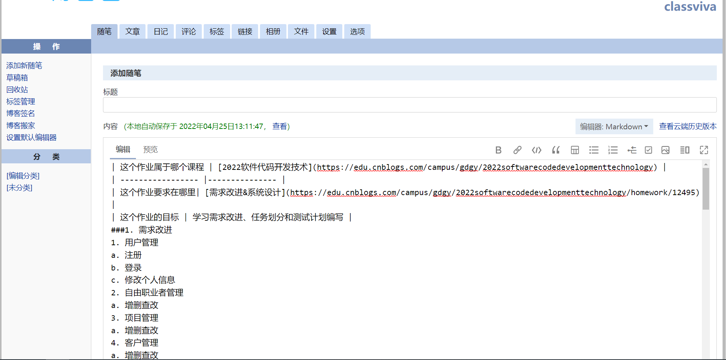Click the line a. 注册
The image size is (726, 360).
(x=126, y=255)
